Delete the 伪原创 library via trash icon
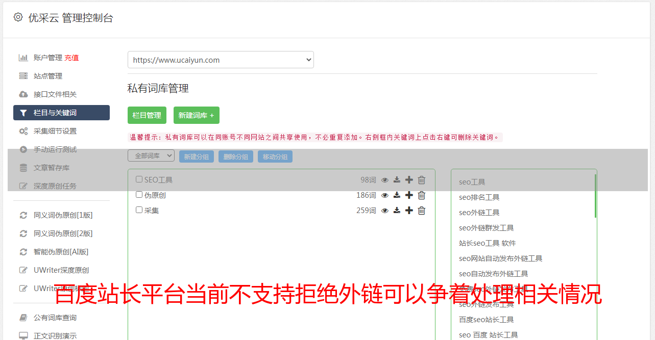This screenshot has height=340, width=655. [x=422, y=195]
